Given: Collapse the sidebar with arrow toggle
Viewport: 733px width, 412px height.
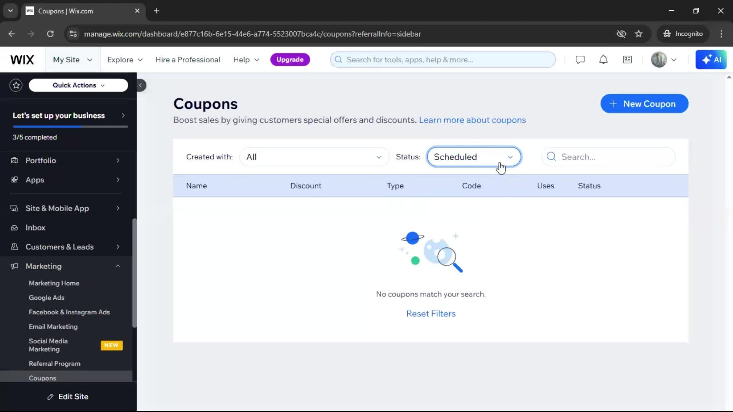Looking at the screenshot, I should [141, 85].
